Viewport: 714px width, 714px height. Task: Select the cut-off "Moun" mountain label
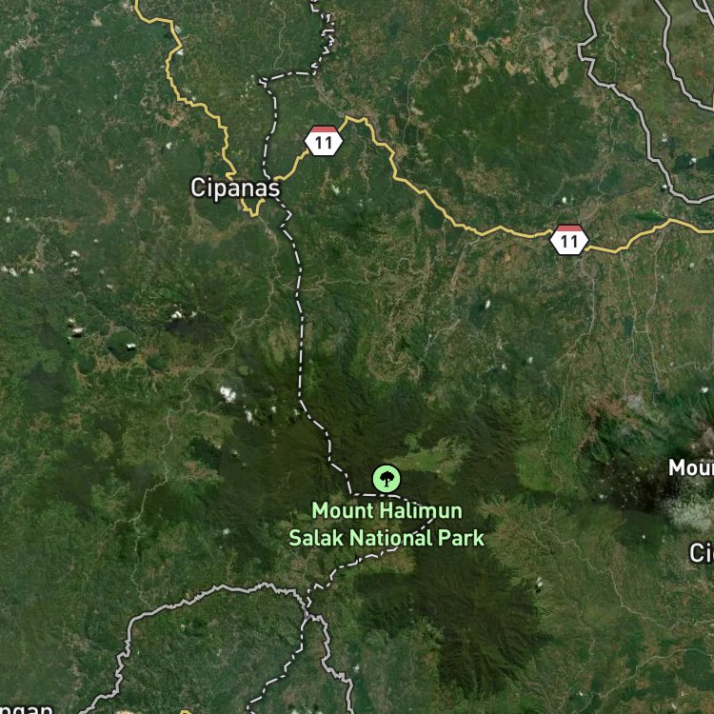(691, 467)
